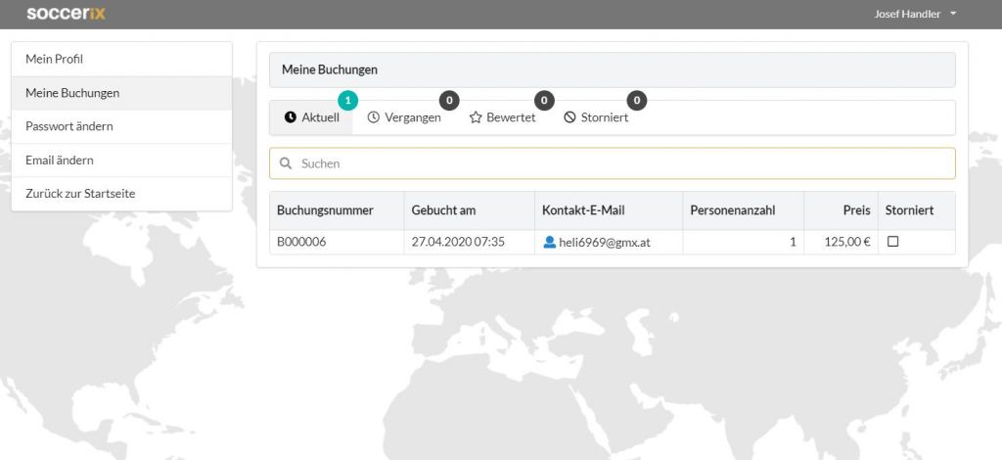The image size is (1002, 460).
Task: Switch to the Storniert tab
Action: (x=596, y=117)
